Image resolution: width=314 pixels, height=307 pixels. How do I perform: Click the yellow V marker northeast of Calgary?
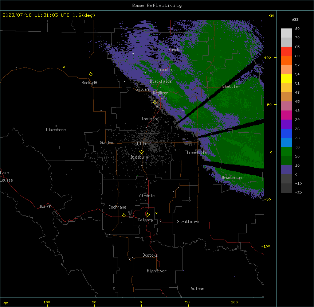156,213
